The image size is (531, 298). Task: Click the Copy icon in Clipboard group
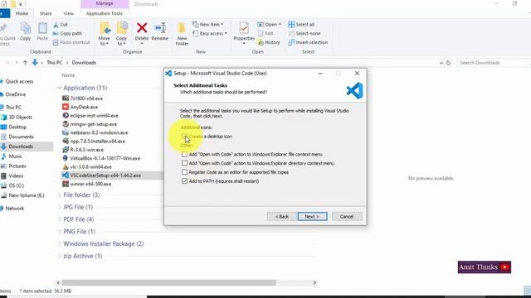point(26,31)
